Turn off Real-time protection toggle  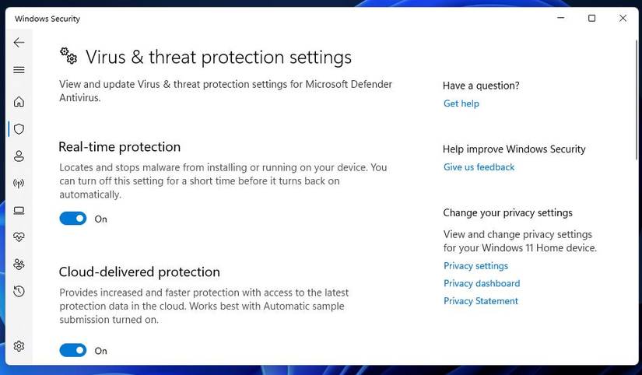point(73,219)
